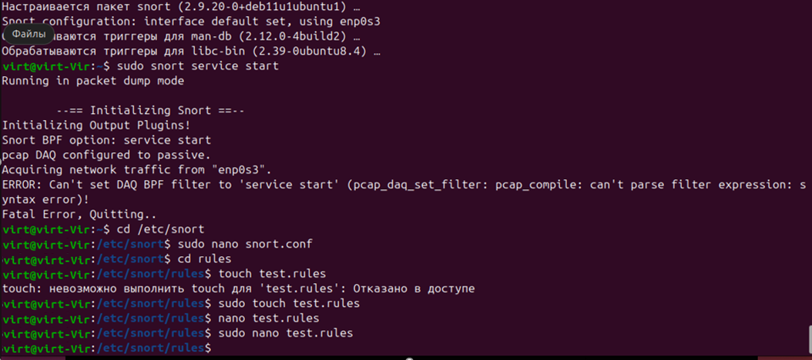Click the 'Snort BPF option: service start' line
The width and height of the screenshot is (812, 360).
(106, 140)
